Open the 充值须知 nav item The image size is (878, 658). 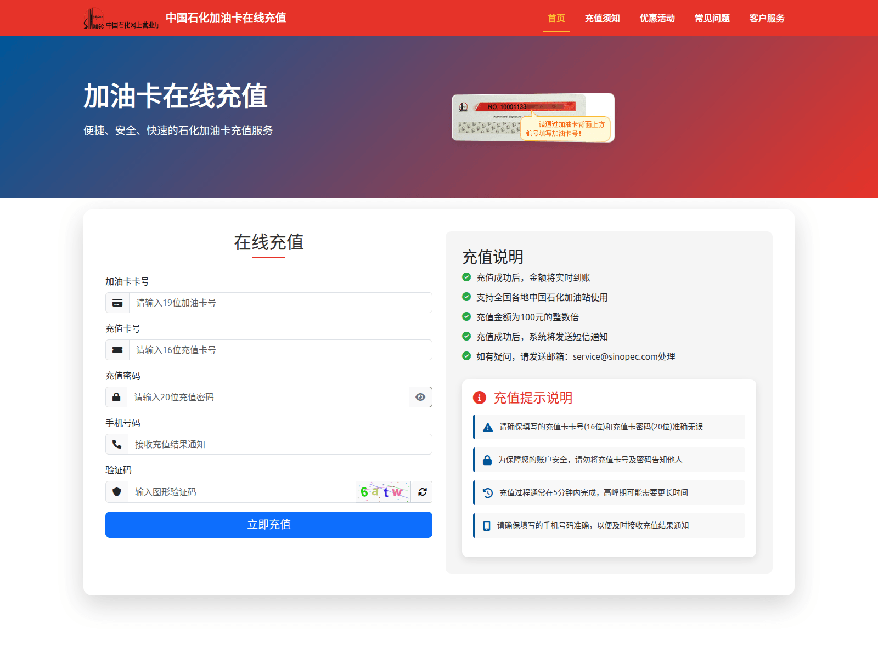tap(603, 18)
